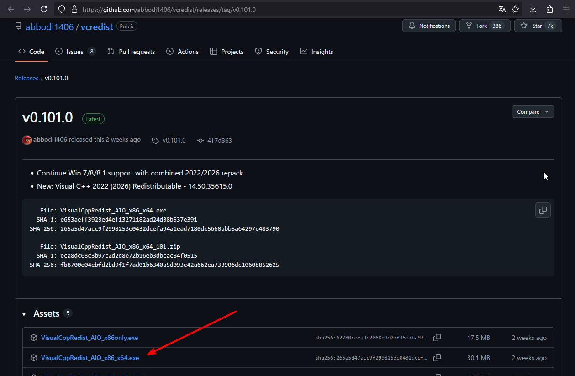Image resolution: width=575 pixels, height=376 pixels.
Task: Bookmark this page with star icon
Action: click(515, 9)
